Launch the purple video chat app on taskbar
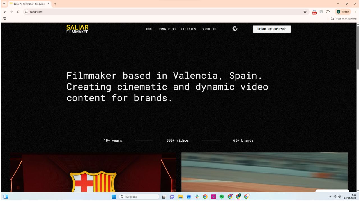 172,197
